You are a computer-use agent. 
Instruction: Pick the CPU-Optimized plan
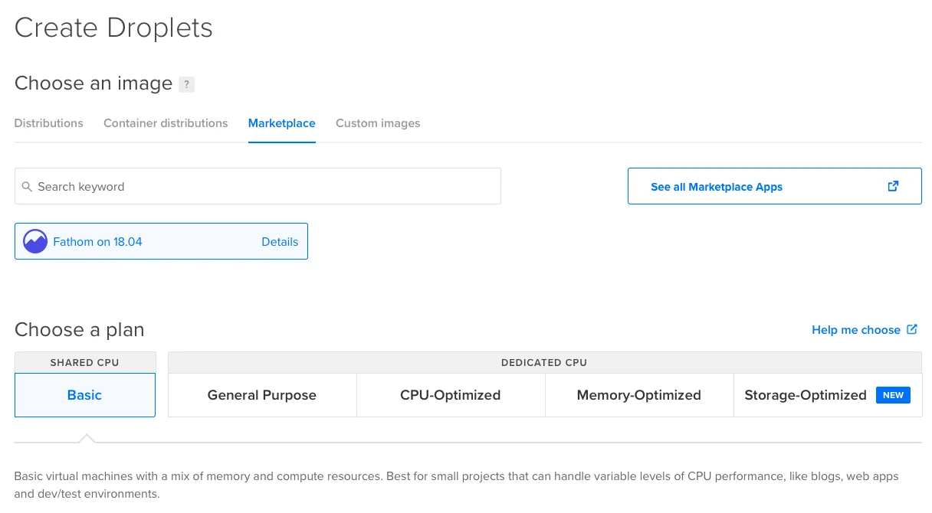[x=451, y=395]
